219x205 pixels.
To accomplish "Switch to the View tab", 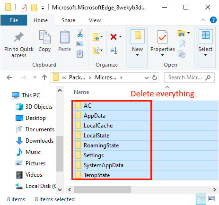I will (95, 20).
